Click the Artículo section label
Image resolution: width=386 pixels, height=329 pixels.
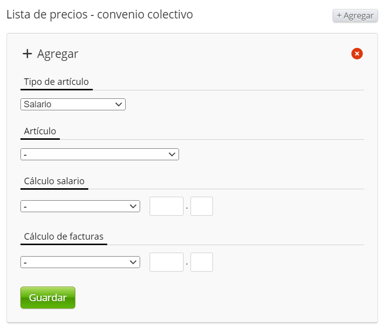(40, 131)
